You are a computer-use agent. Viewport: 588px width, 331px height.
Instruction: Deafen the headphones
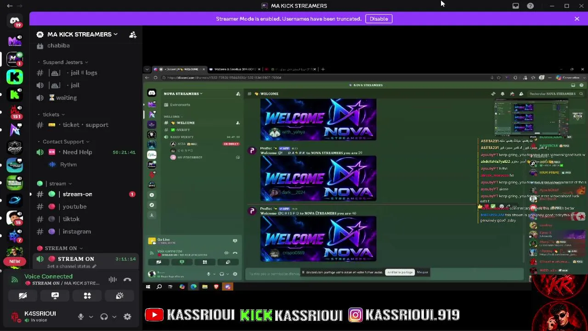pos(104,316)
